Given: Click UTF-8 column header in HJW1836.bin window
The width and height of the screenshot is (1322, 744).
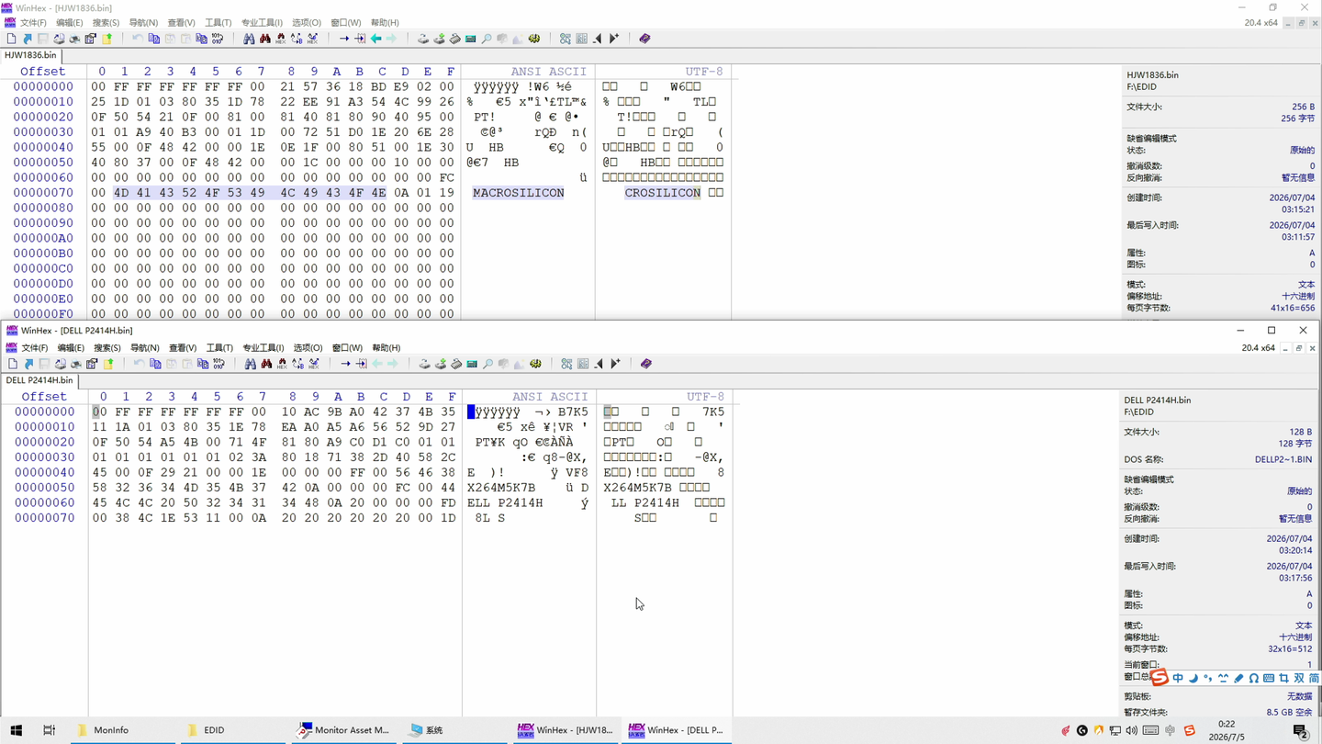Looking at the screenshot, I should point(703,72).
